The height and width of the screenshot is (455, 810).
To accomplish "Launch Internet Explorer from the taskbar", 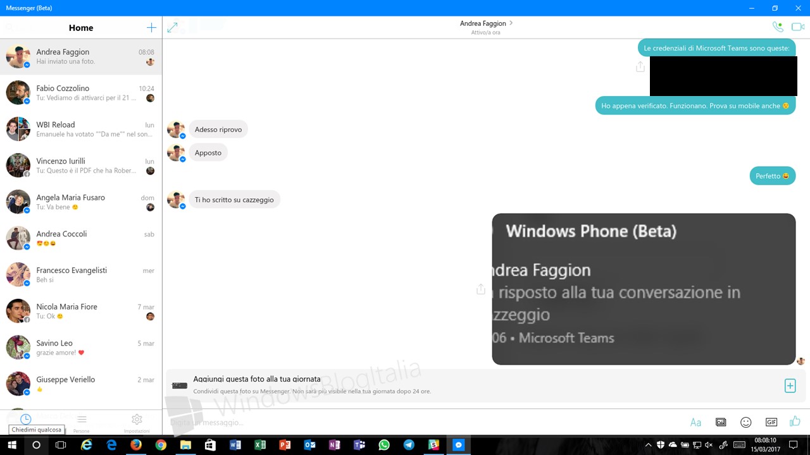I will [x=87, y=445].
